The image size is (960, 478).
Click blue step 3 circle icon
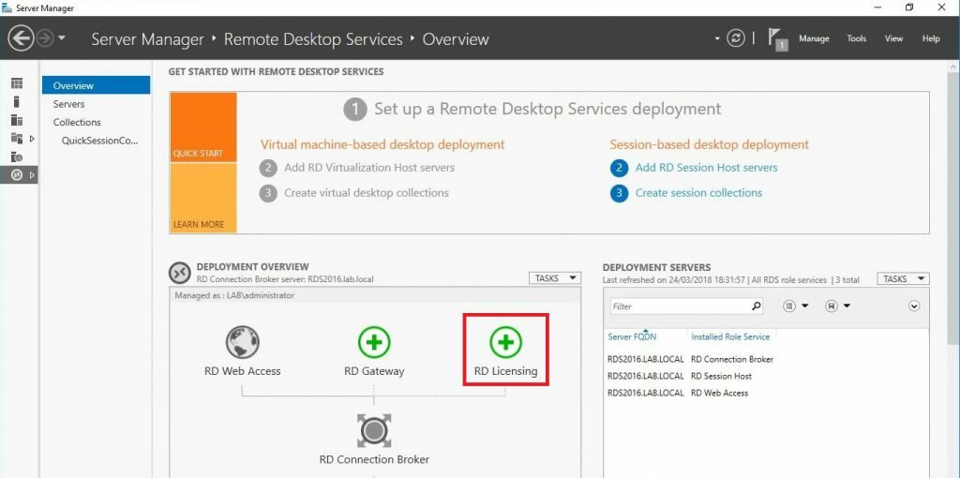619,193
